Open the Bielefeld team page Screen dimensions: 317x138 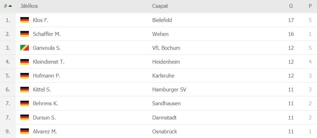pos(162,20)
